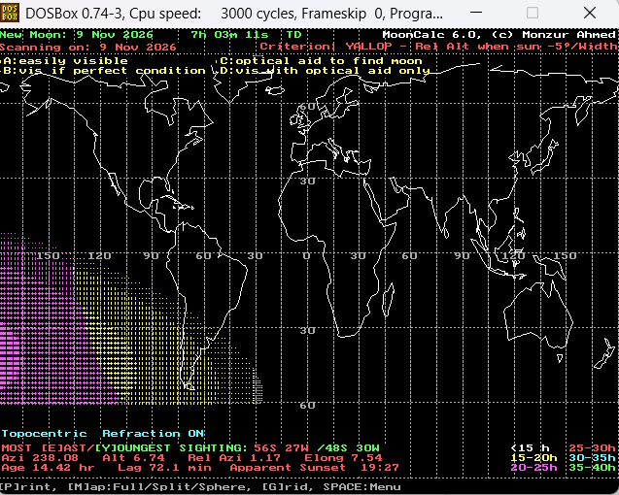Image resolution: width=619 pixels, height=495 pixels.
Task: Click the '[M]ap:Full/Split/Sphere' option
Action: coord(158,487)
